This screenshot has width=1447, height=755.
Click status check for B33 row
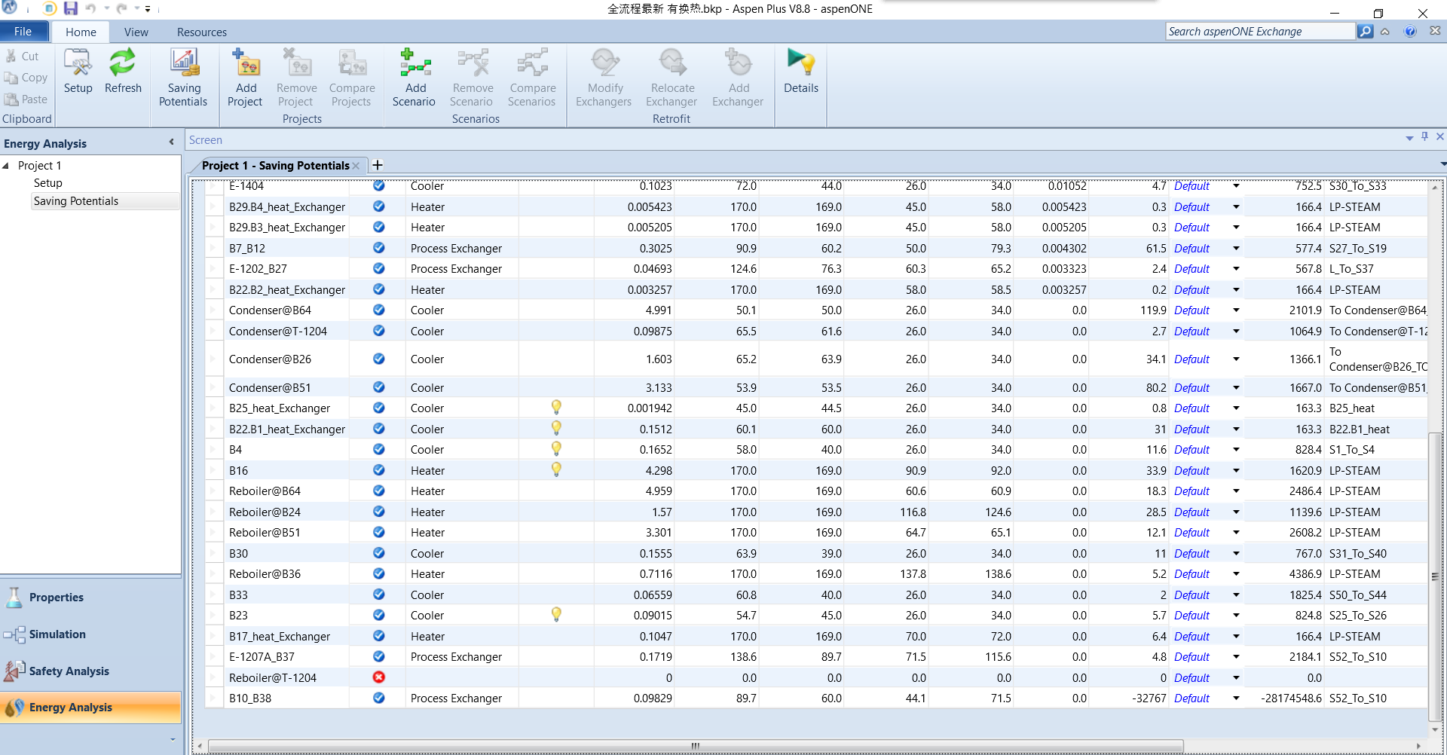pos(379,595)
